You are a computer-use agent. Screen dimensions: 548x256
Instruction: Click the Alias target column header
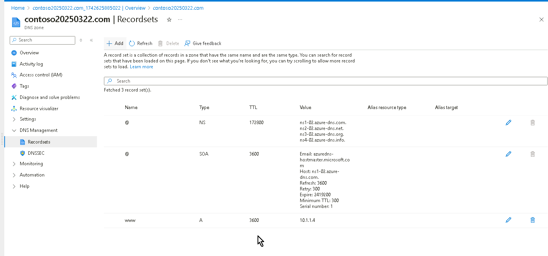coord(446,107)
